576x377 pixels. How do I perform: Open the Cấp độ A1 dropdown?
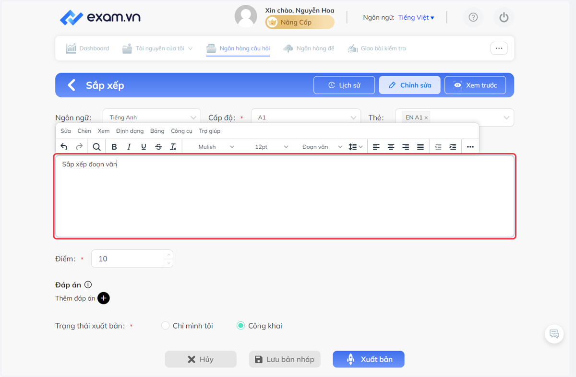point(305,118)
